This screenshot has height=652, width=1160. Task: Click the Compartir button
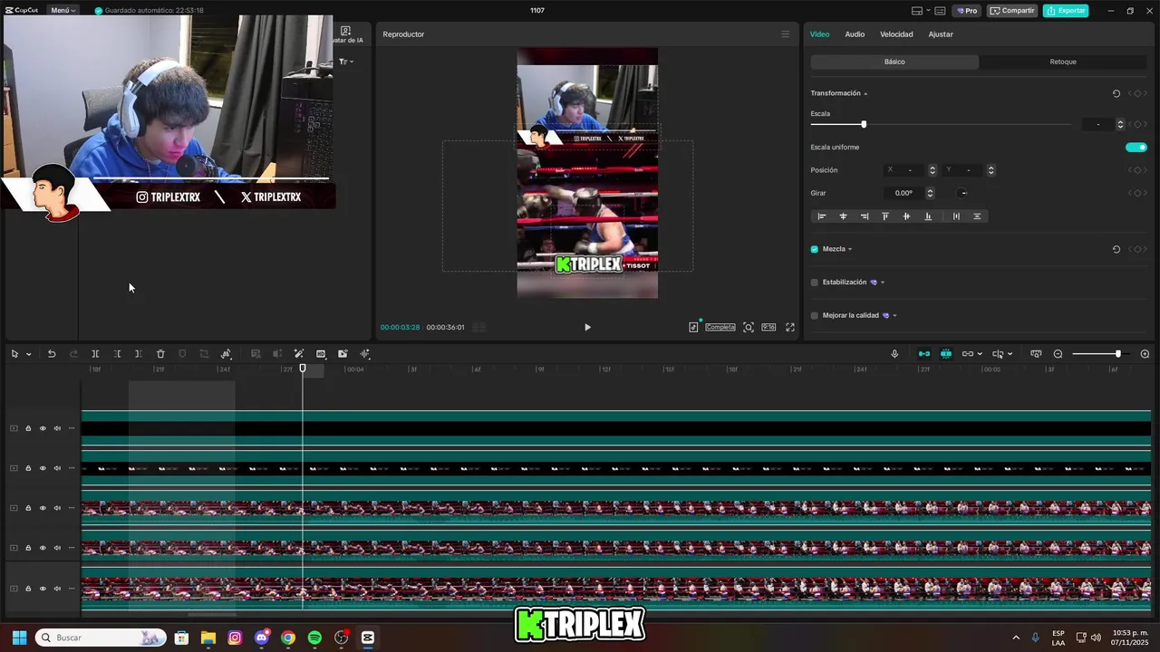pos(1012,11)
